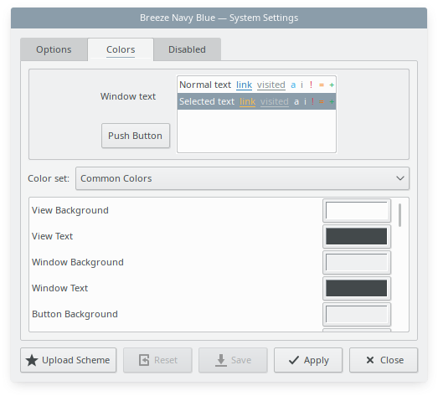Click the Push Button preview
The image size is (438, 396).
tap(136, 136)
